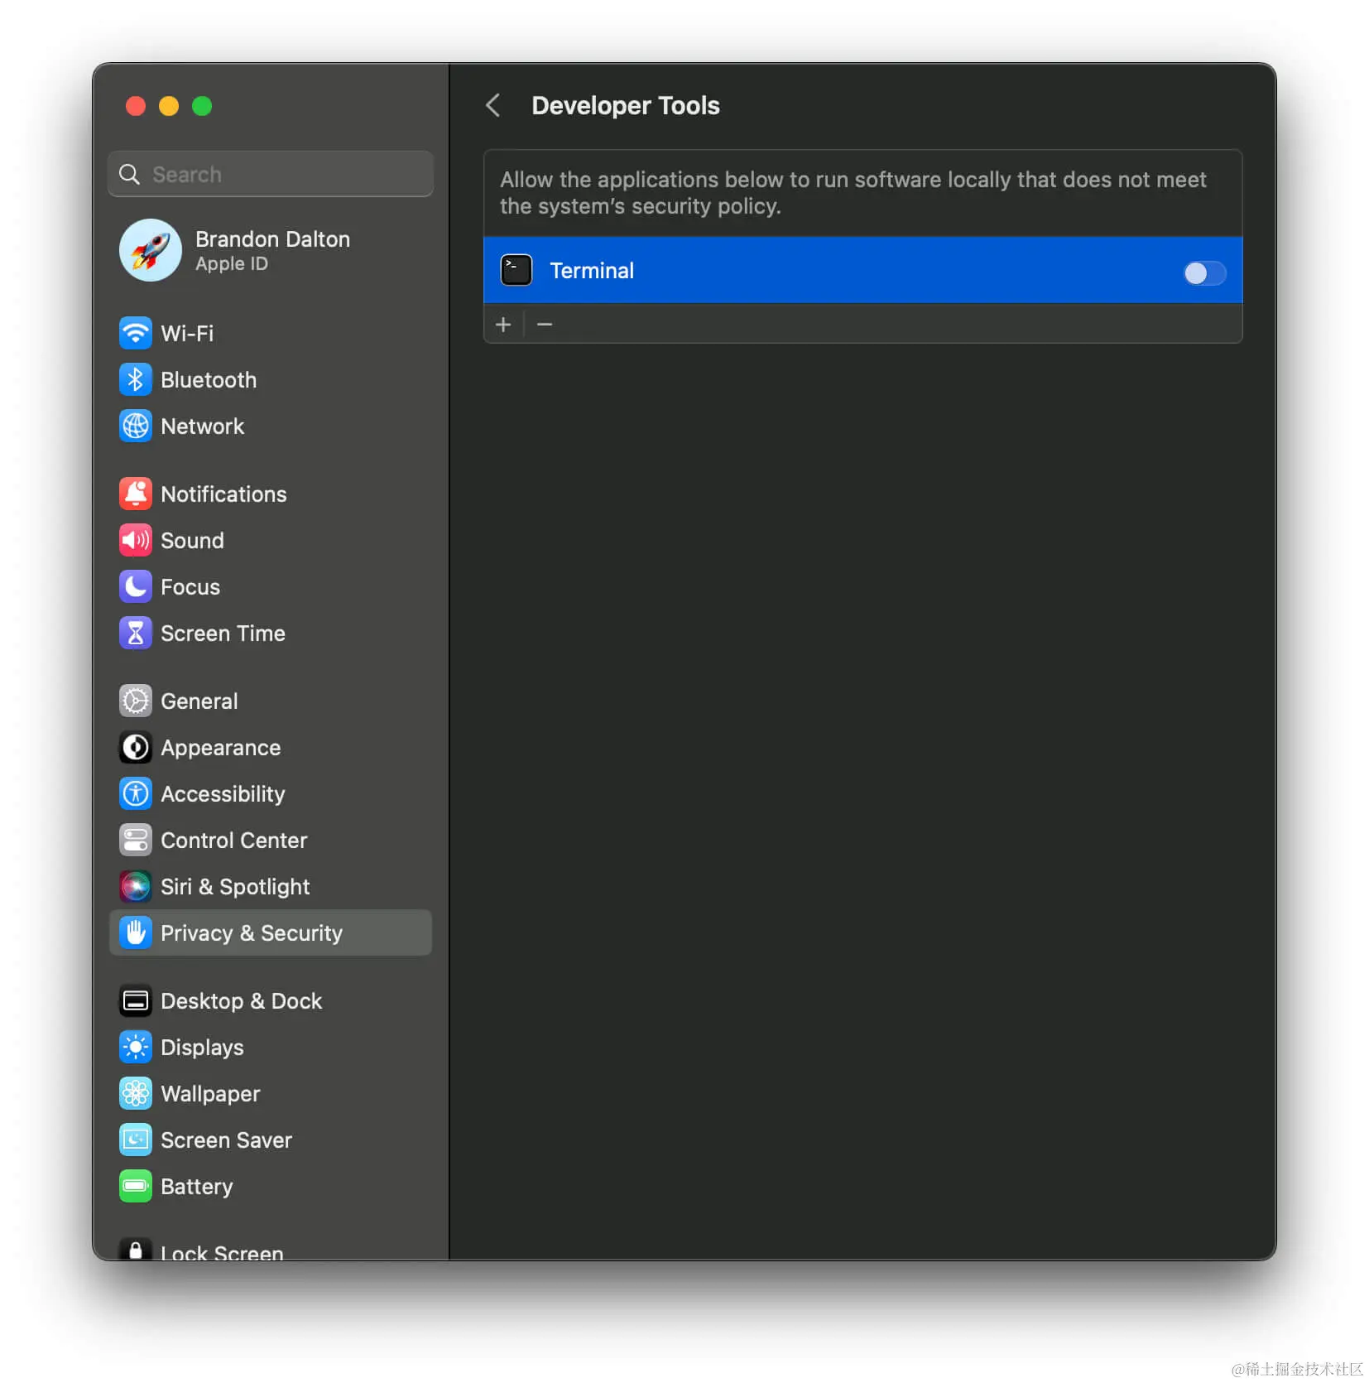Open the Wallpaper label
Screen dimensions: 1369x1383
tap(210, 1093)
